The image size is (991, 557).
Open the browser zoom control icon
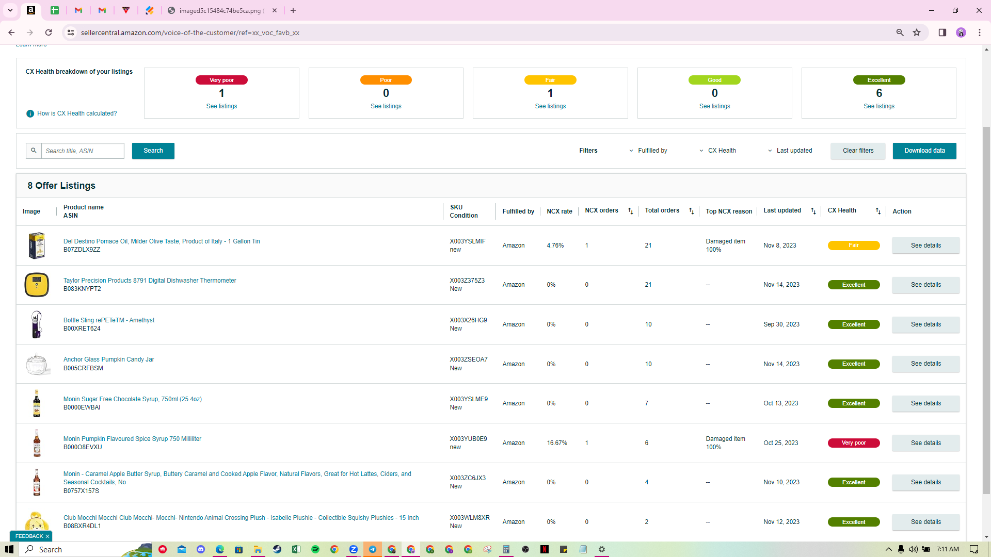click(x=900, y=32)
